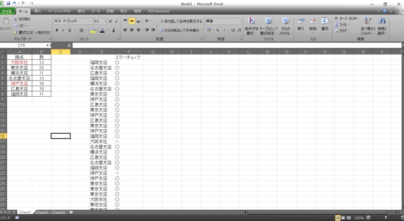The height and width of the screenshot is (221, 404).
Task: Toggle italic formatting
Action: tap(63, 30)
